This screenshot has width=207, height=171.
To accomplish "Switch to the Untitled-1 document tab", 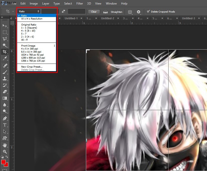I will pos(71,18).
